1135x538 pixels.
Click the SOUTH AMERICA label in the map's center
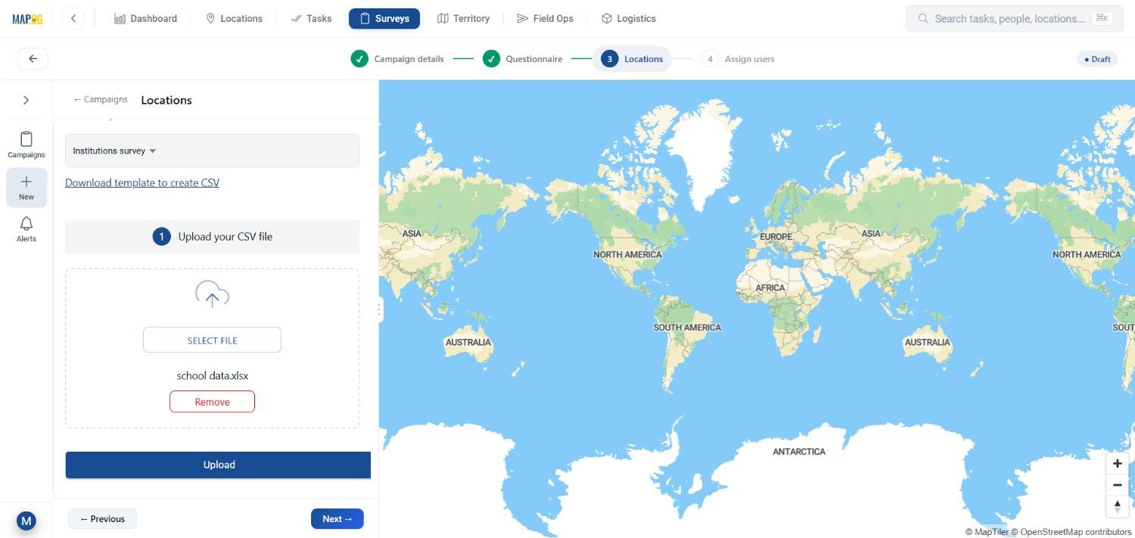(x=687, y=328)
